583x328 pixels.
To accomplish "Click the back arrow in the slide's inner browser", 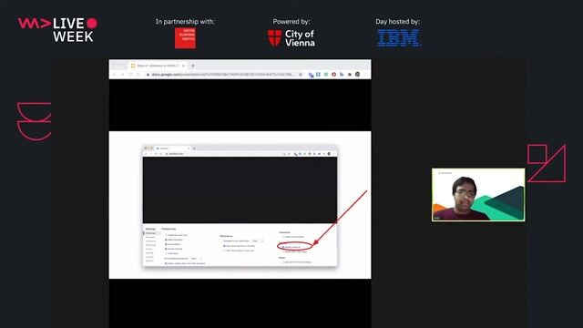I will [146, 154].
